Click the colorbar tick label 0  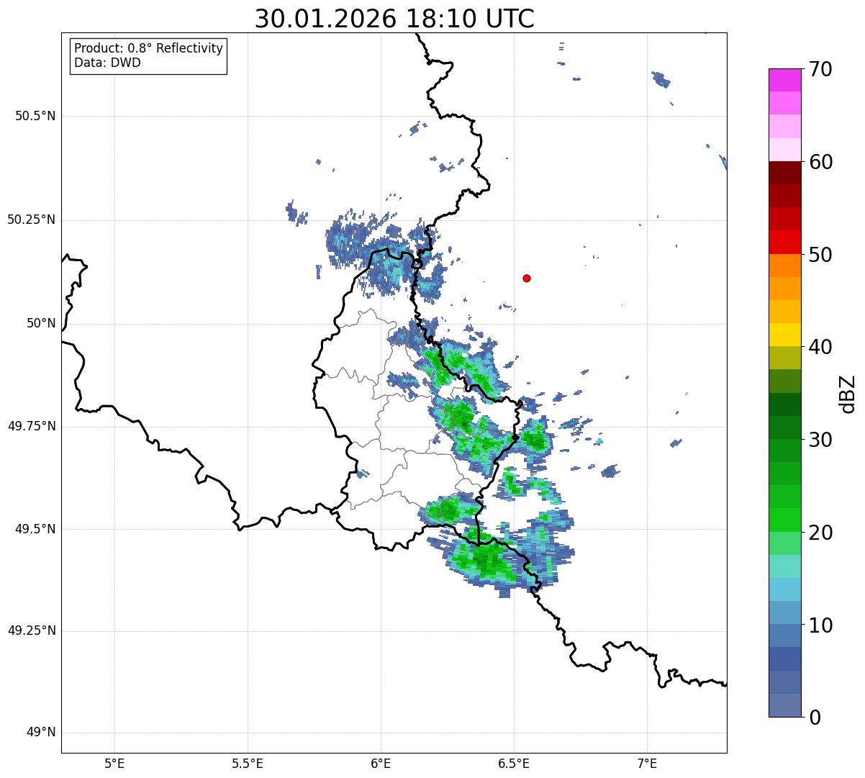[x=815, y=718]
